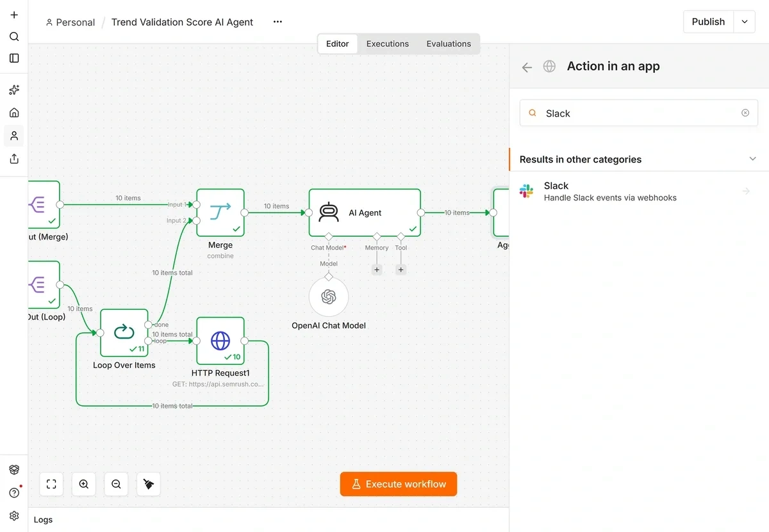
Task: Open the Publish dropdown arrow
Action: point(745,22)
